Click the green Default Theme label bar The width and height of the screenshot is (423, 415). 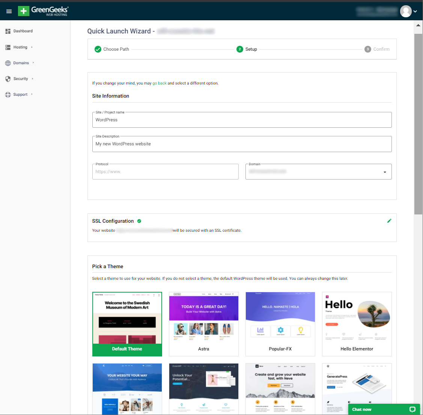tap(127, 349)
